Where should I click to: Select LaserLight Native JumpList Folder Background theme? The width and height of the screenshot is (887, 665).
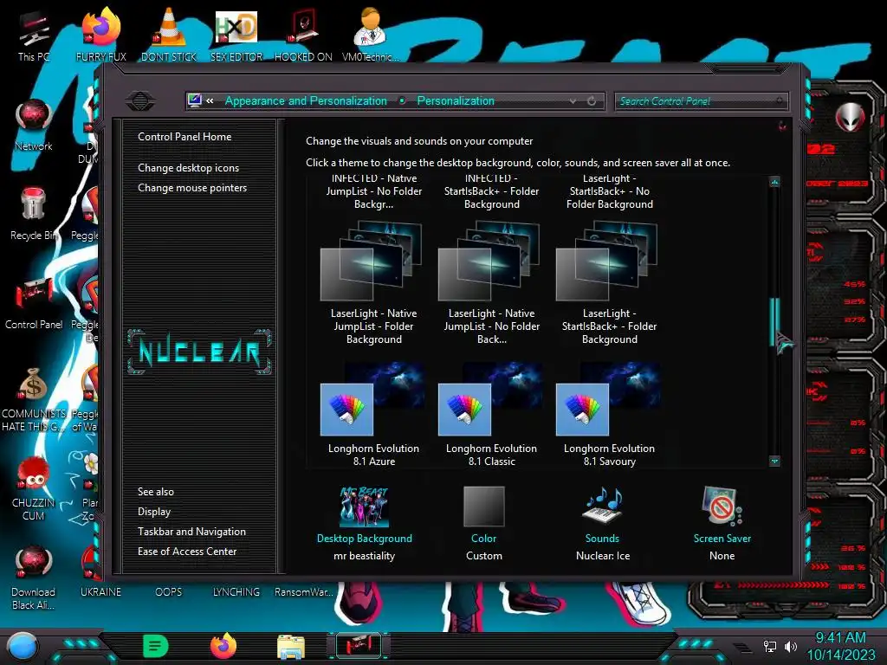[374, 283]
